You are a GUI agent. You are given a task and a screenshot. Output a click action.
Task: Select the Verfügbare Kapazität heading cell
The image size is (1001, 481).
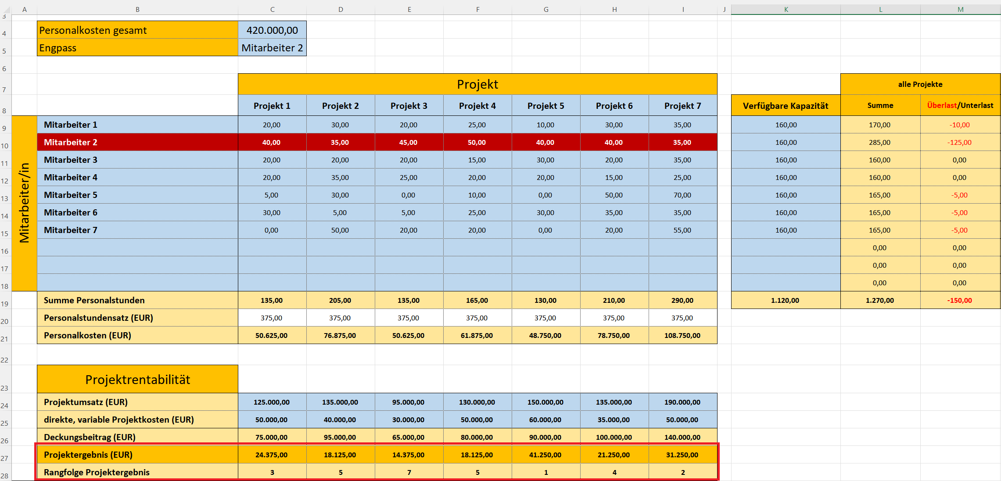click(x=786, y=106)
